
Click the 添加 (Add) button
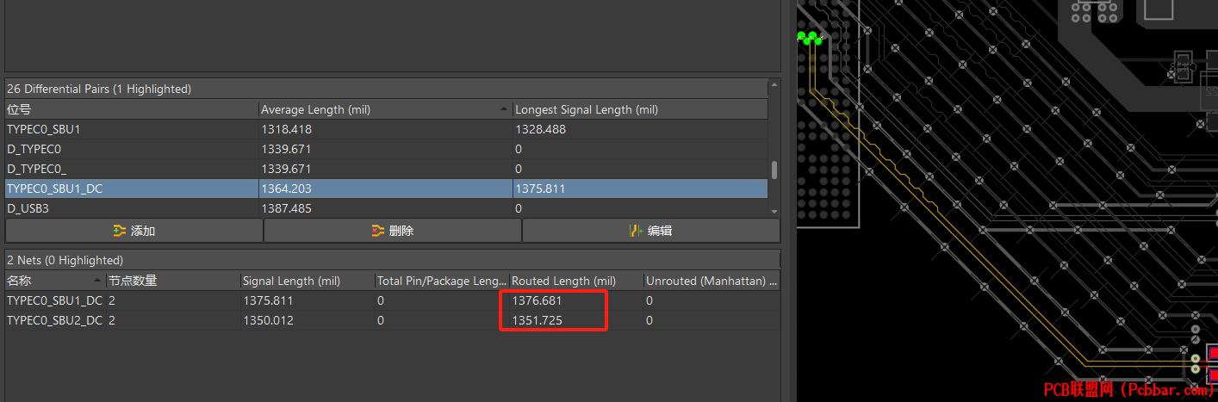coord(134,231)
